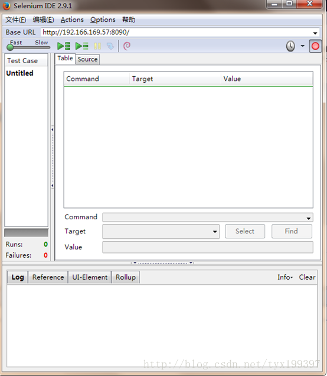The image size is (327, 376).
Task: Open the Actions menu
Action: pos(72,20)
